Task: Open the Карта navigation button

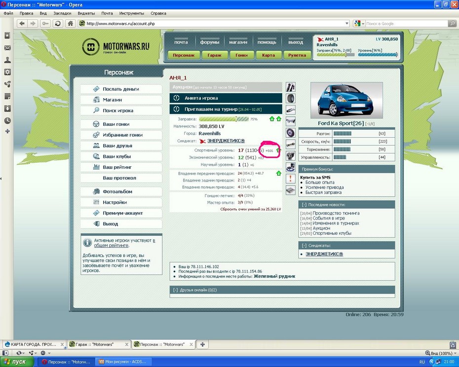Action: (x=268, y=55)
